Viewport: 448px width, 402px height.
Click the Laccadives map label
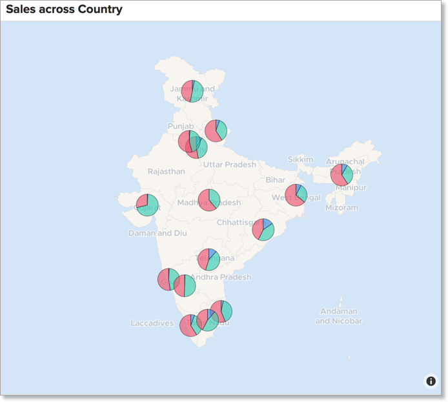click(x=152, y=323)
